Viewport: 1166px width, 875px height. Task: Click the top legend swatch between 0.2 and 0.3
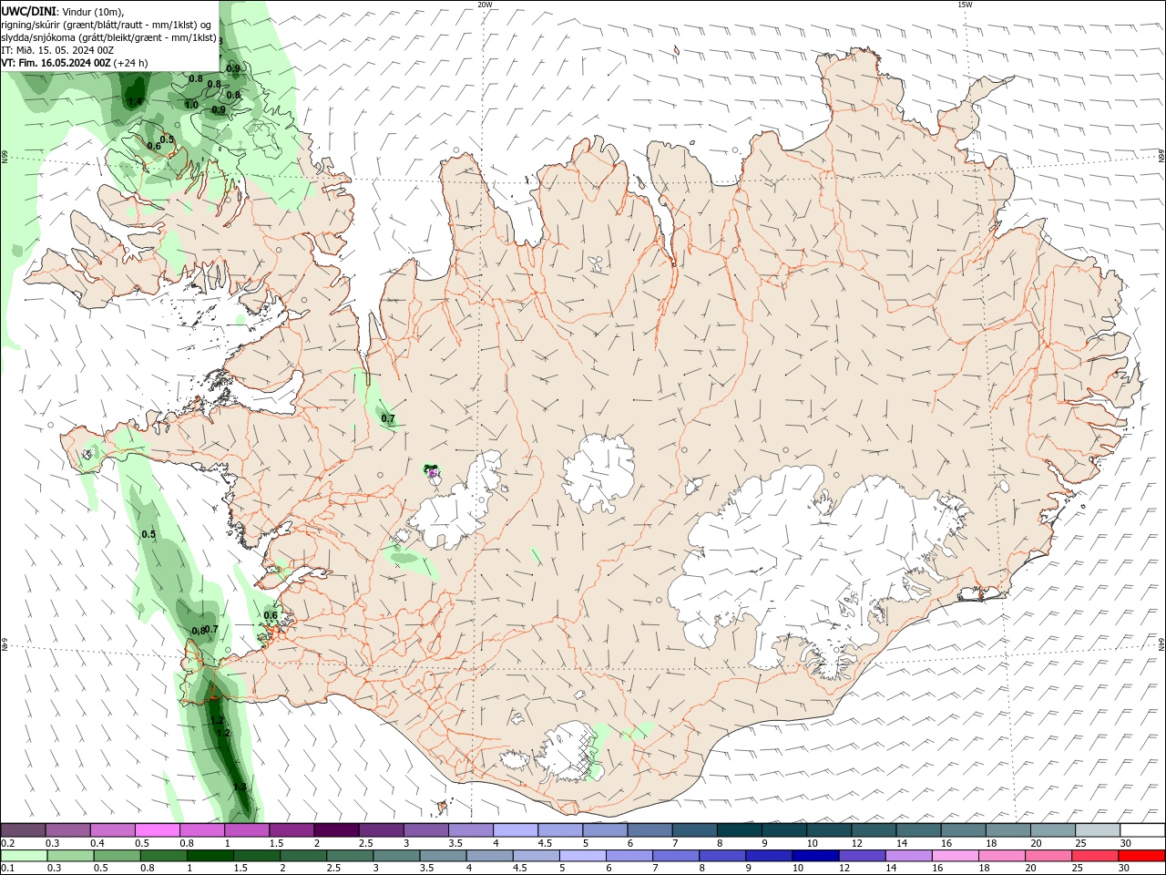click(x=24, y=829)
